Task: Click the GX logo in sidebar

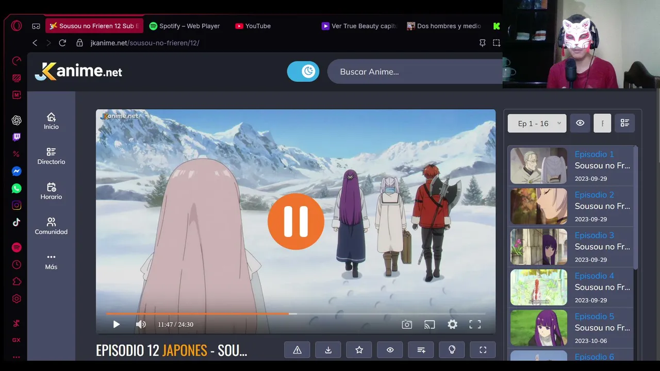Action: pyautogui.click(x=16, y=340)
